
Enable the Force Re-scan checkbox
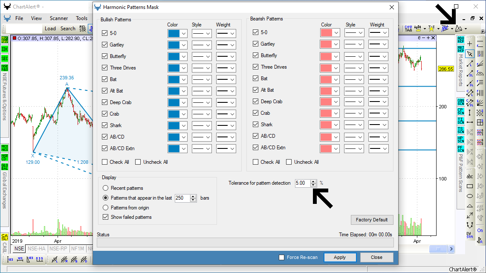(281, 258)
